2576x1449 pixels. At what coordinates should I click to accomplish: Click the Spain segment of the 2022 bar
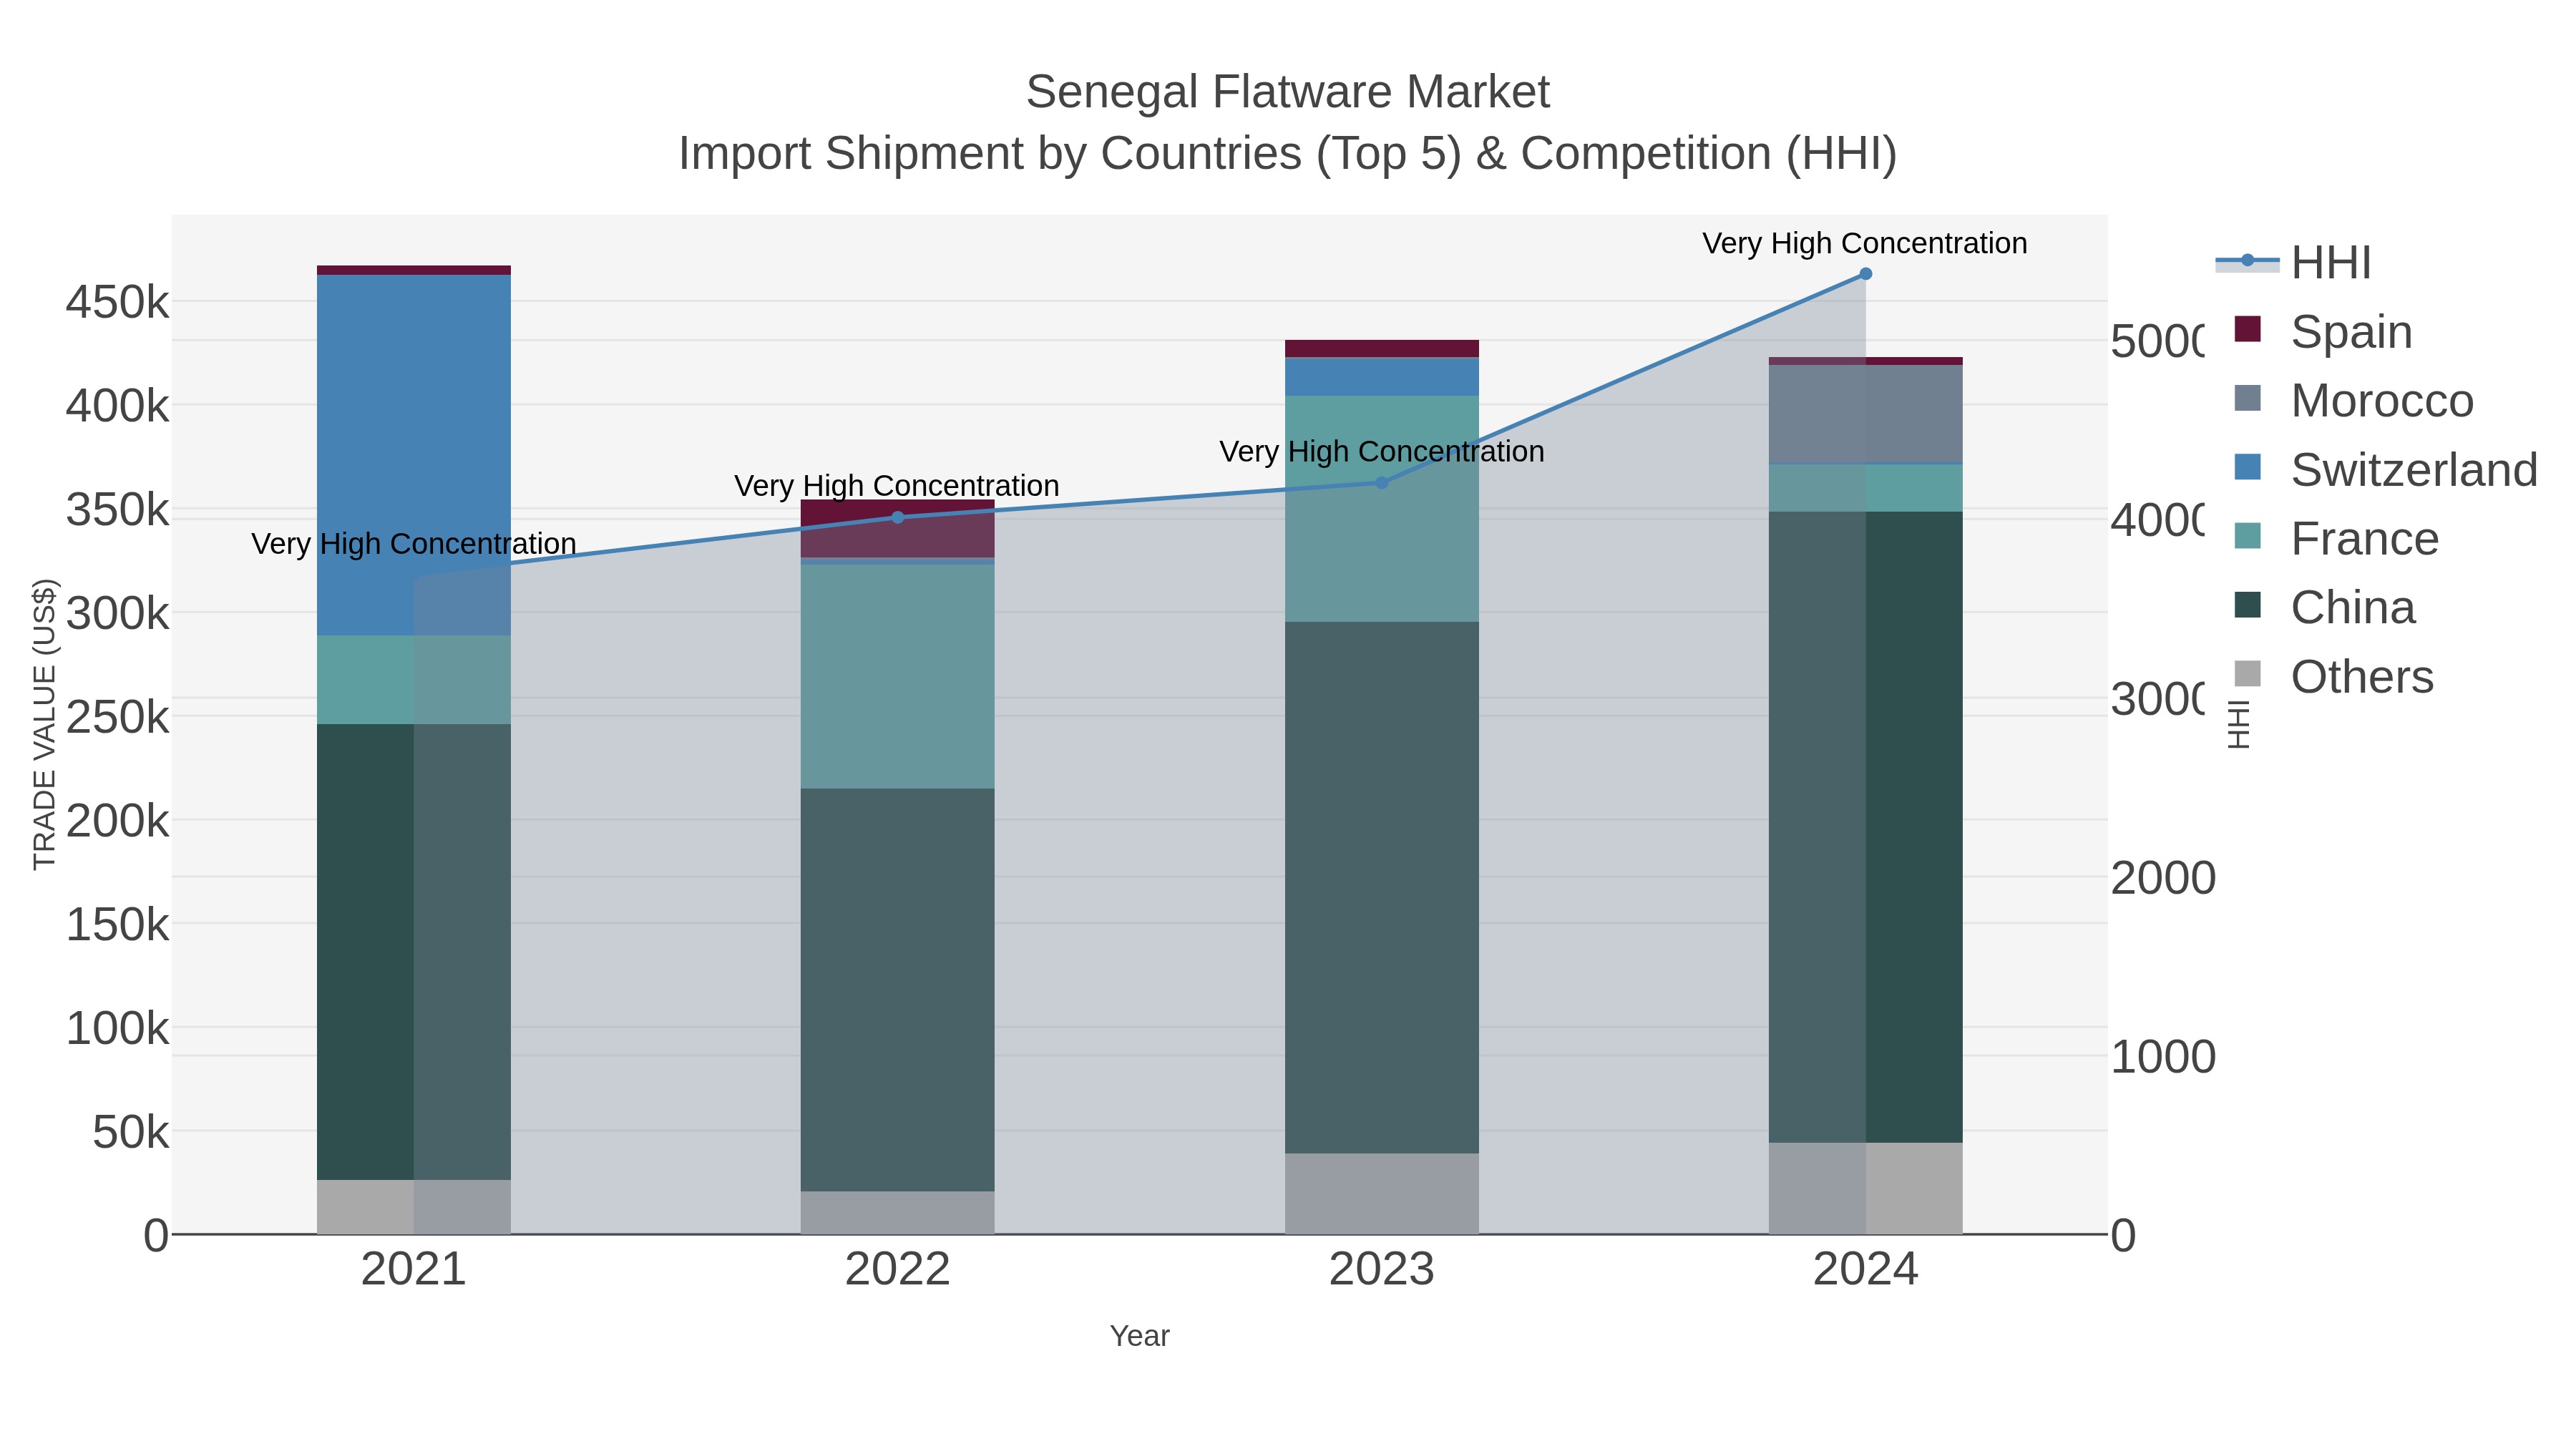pyautogui.click(x=897, y=528)
